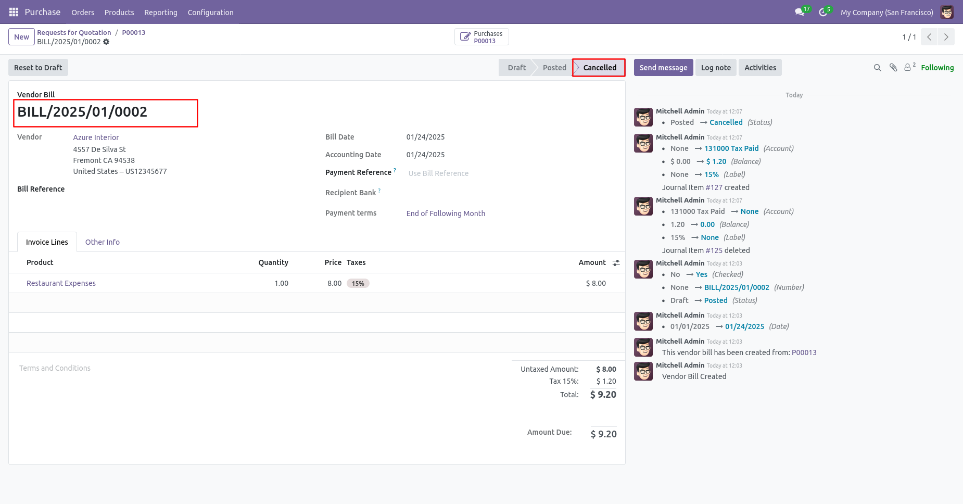Image resolution: width=963 pixels, height=504 pixels.
Task: Open P00013 link in chatter message
Action: coord(804,352)
